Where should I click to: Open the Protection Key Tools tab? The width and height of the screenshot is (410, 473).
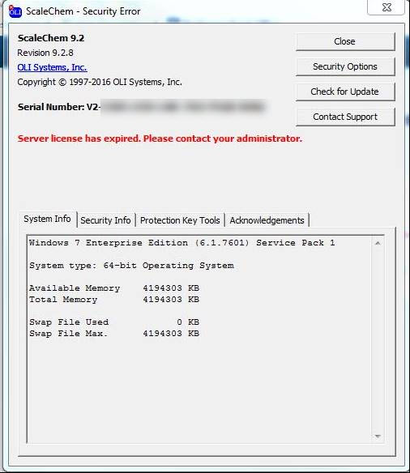[180, 220]
